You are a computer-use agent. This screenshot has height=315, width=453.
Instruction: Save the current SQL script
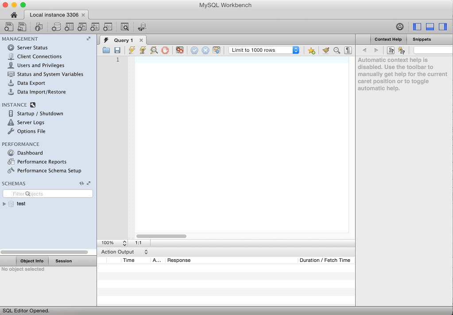pyautogui.click(x=117, y=50)
